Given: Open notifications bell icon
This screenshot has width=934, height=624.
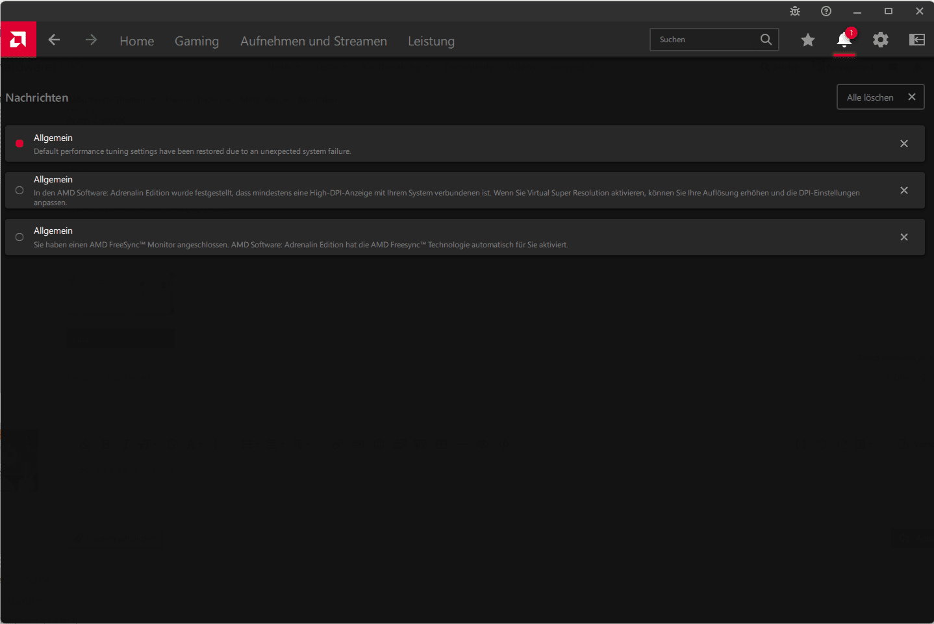Looking at the screenshot, I should [x=844, y=40].
